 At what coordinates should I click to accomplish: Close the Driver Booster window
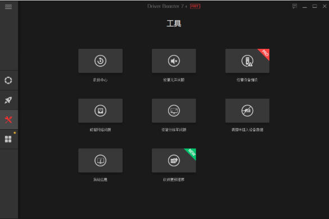(x=325, y=7)
